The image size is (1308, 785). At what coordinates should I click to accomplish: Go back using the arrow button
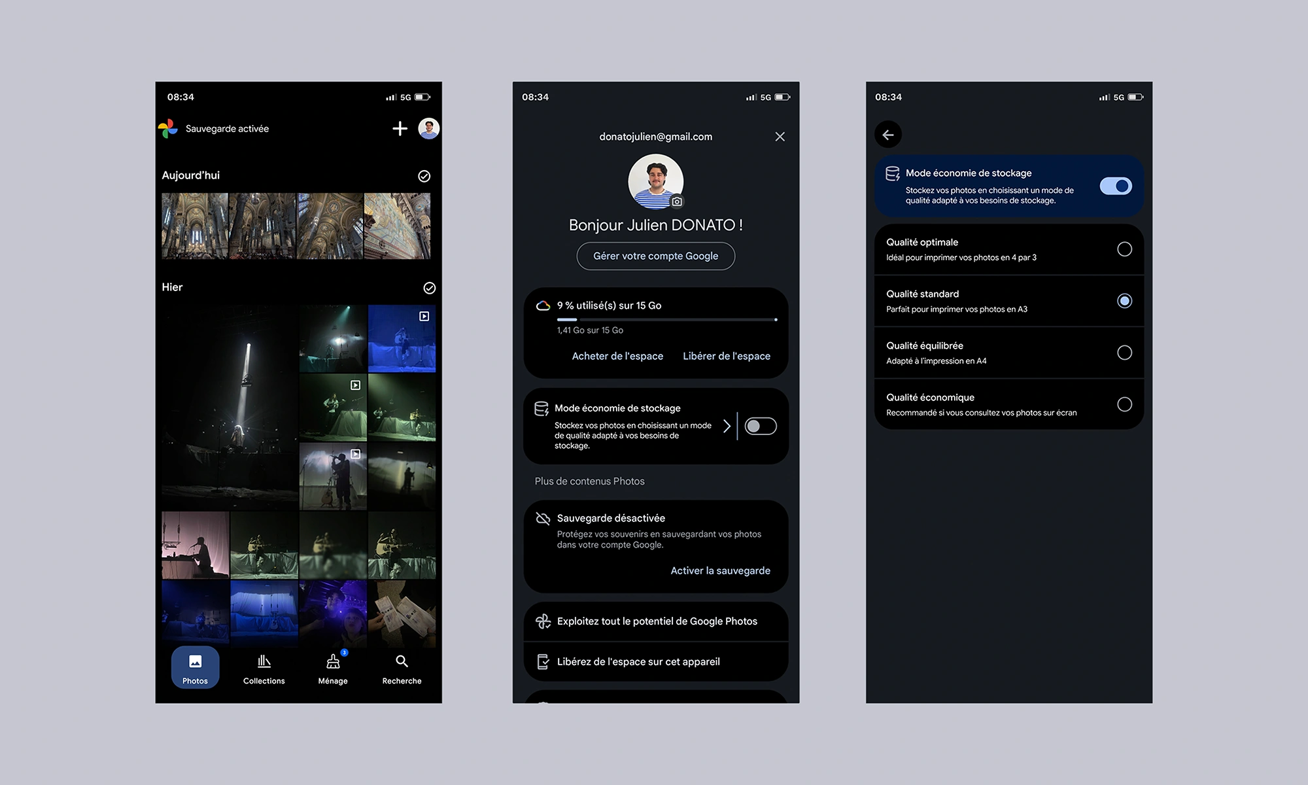[888, 135]
